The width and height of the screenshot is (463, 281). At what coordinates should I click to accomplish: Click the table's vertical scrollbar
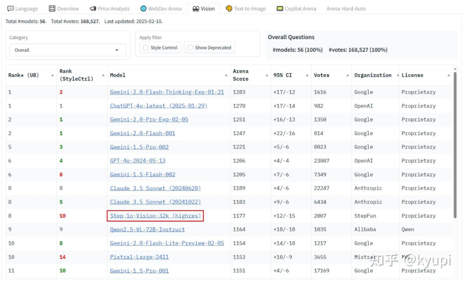pyautogui.click(x=455, y=145)
